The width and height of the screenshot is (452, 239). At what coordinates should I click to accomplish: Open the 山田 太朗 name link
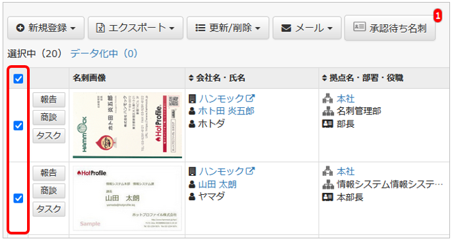pyautogui.click(x=218, y=184)
